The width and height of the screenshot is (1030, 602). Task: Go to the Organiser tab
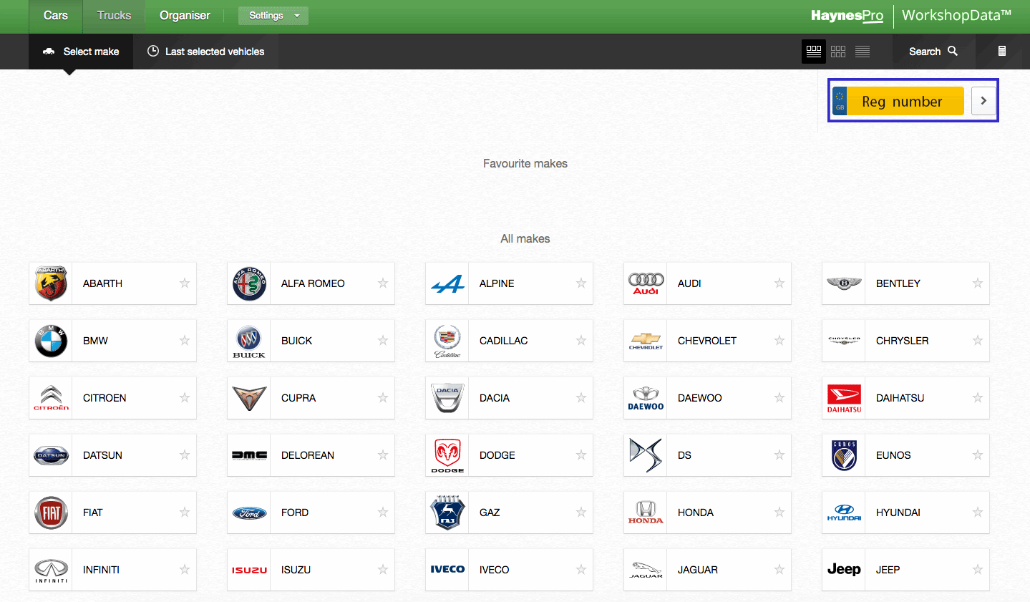185,16
